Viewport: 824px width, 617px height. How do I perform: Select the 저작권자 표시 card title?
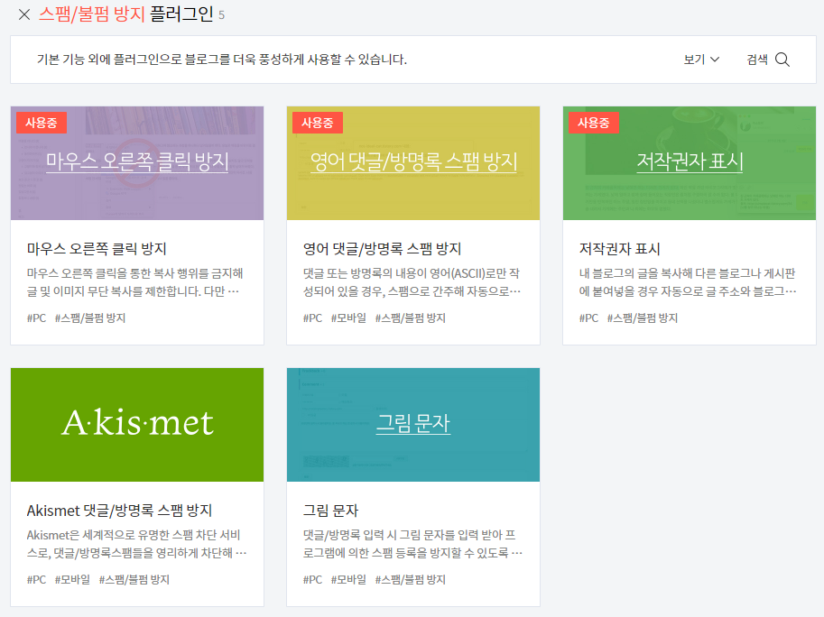click(619, 248)
